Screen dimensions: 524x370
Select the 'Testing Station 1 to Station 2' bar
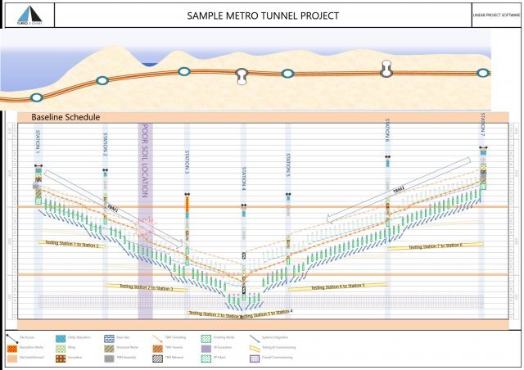[71, 244]
